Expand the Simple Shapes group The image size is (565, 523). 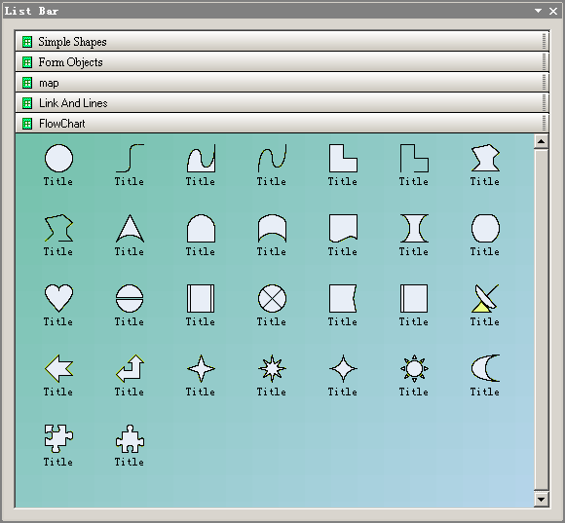[x=282, y=42]
